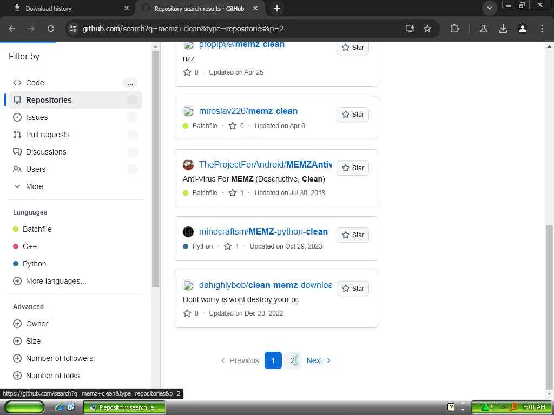Close the Download history tab
Viewport: 554px width, 415px height.
(x=127, y=8)
